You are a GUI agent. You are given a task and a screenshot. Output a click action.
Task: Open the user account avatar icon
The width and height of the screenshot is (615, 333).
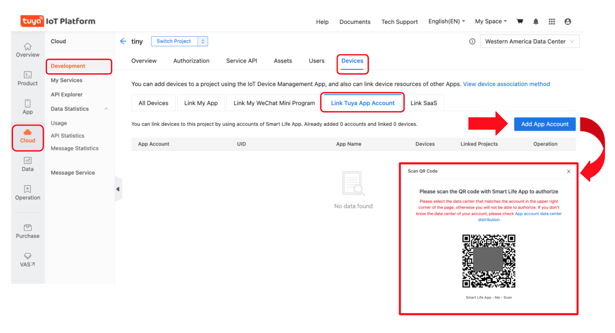[568, 21]
